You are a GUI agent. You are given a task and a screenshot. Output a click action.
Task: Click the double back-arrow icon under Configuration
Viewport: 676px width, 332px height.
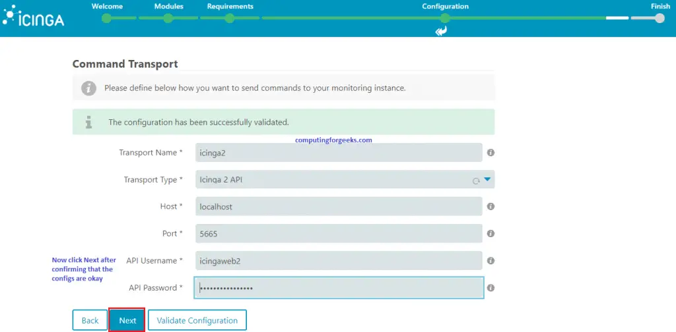pyautogui.click(x=441, y=31)
